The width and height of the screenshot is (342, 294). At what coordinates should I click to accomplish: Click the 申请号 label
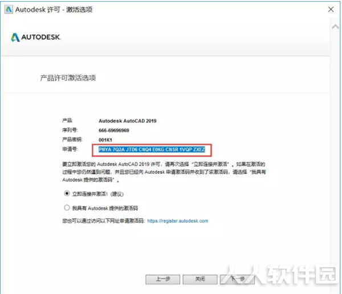point(70,149)
